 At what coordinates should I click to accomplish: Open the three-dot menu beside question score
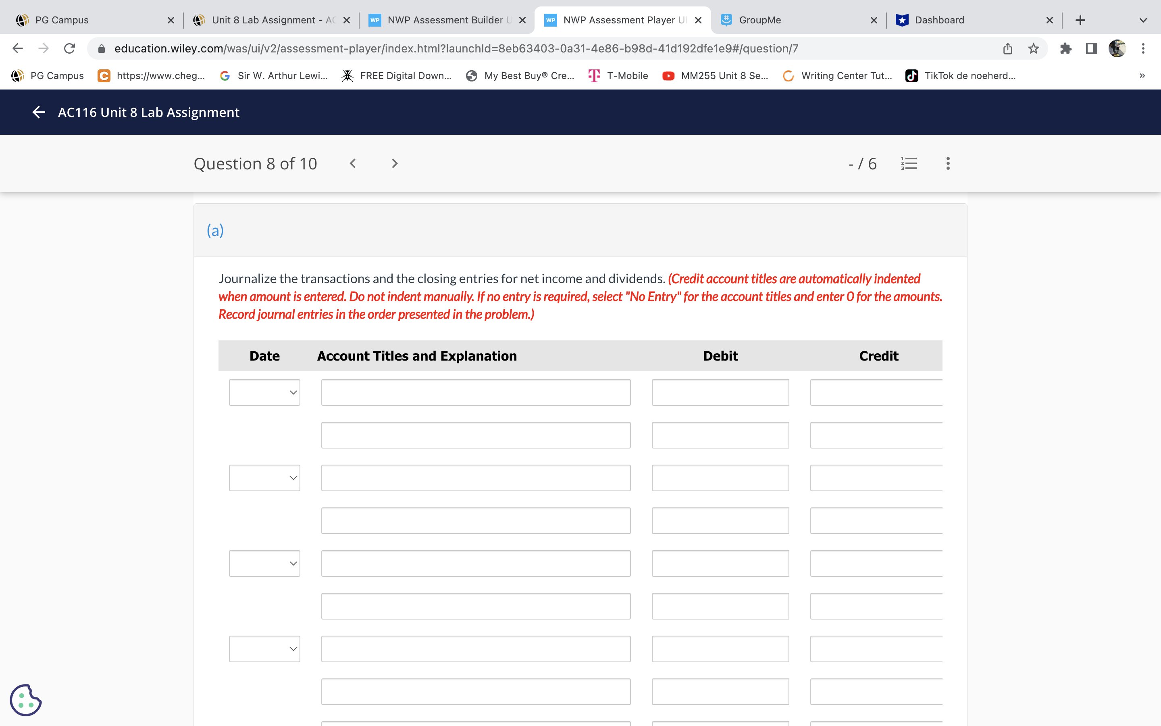[947, 163]
